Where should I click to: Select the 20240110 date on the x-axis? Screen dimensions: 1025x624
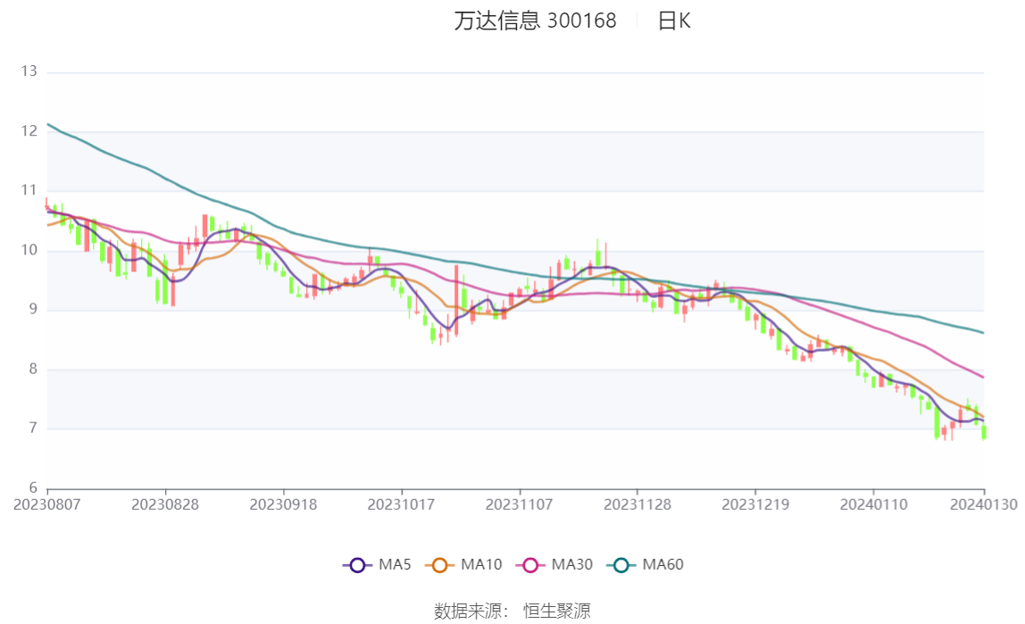[874, 504]
